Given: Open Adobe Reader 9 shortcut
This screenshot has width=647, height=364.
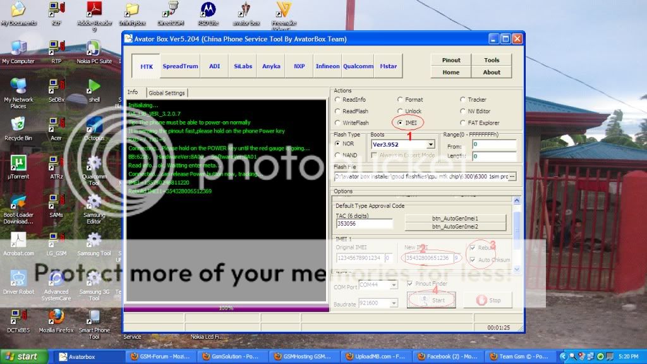Looking at the screenshot, I should pyautogui.click(x=94, y=9).
